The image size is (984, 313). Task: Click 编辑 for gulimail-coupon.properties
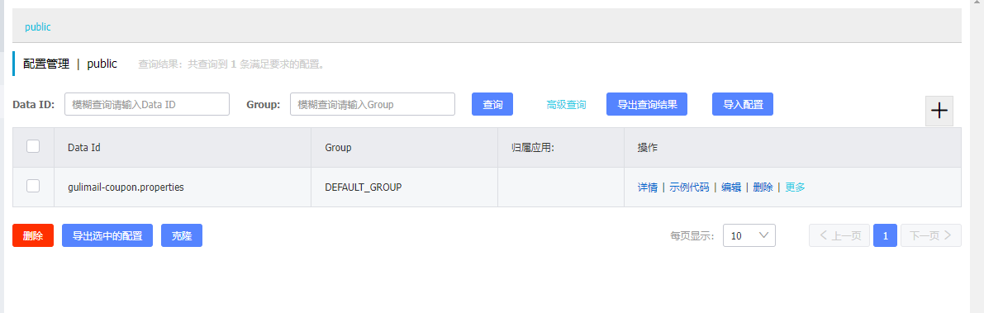point(731,187)
